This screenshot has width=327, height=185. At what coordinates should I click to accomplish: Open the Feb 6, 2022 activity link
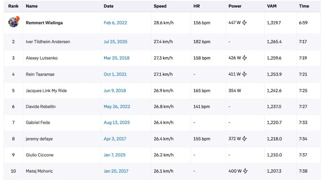click(x=115, y=23)
